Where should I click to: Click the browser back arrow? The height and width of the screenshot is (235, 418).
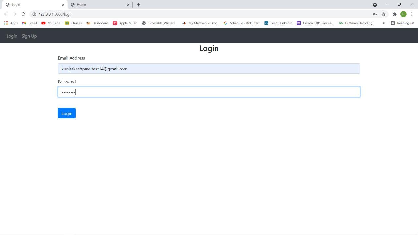6,14
